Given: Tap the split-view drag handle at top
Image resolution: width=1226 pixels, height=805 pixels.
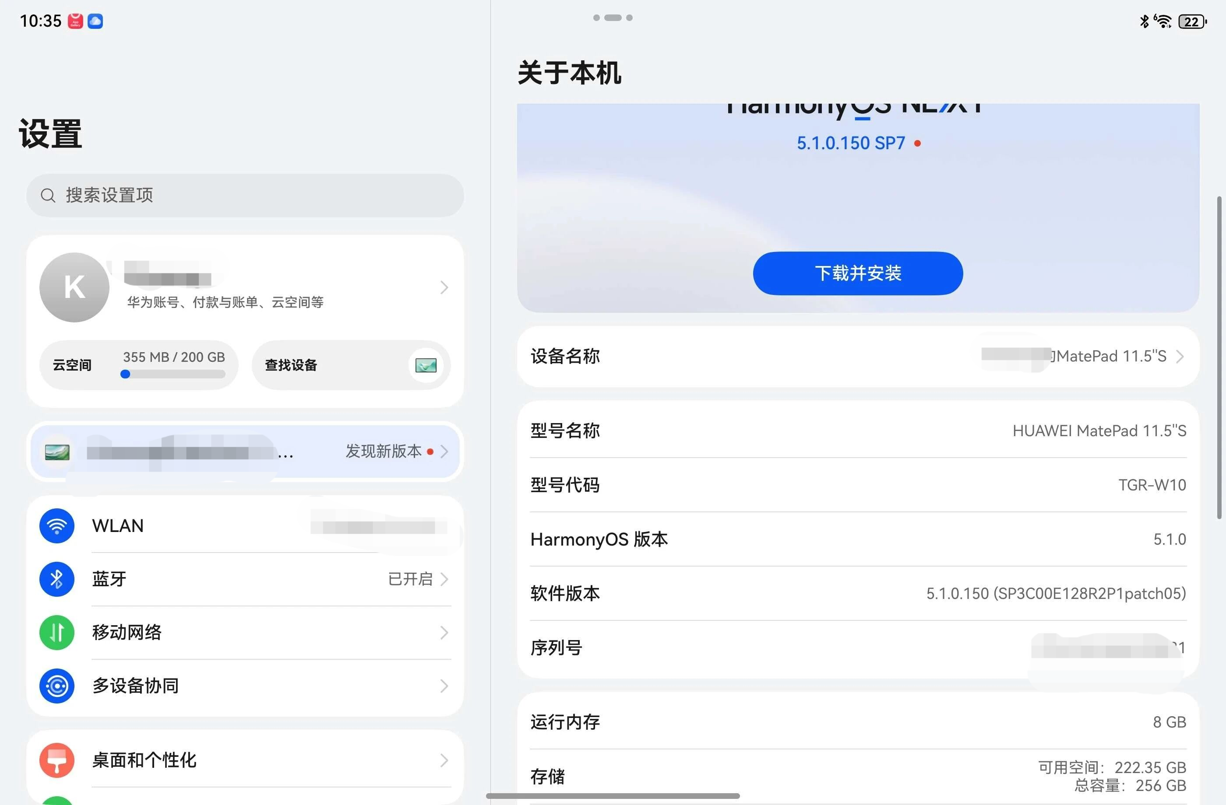Looking at the screenshot, I should (613, 17).
